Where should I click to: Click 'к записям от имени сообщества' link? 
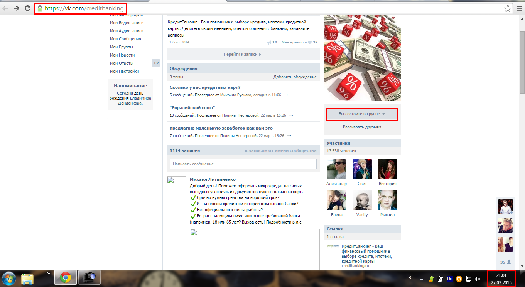[x=281, y=150]
